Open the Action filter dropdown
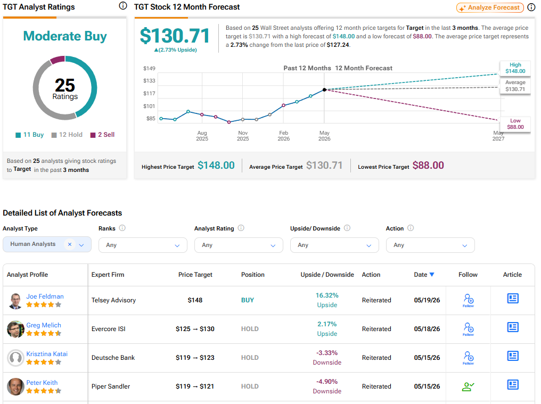541x404 pixels. pos(430,245)
